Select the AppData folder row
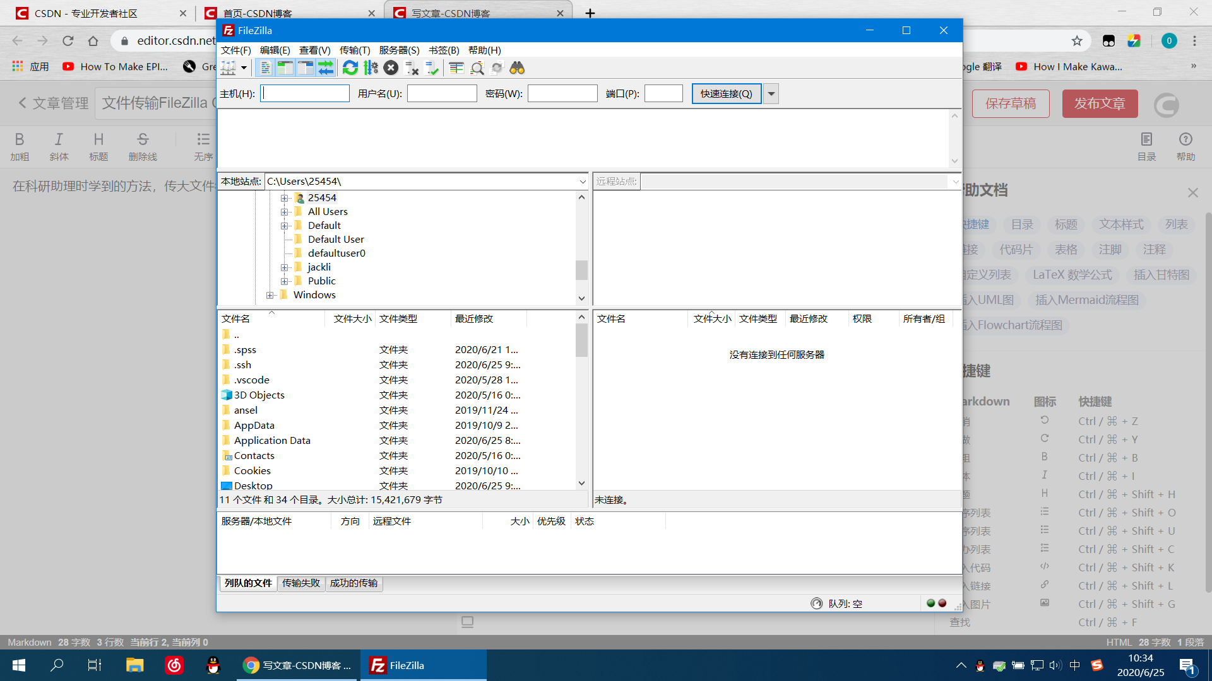The width and height of the screenshot is (1212, 681). pos(398,426)
